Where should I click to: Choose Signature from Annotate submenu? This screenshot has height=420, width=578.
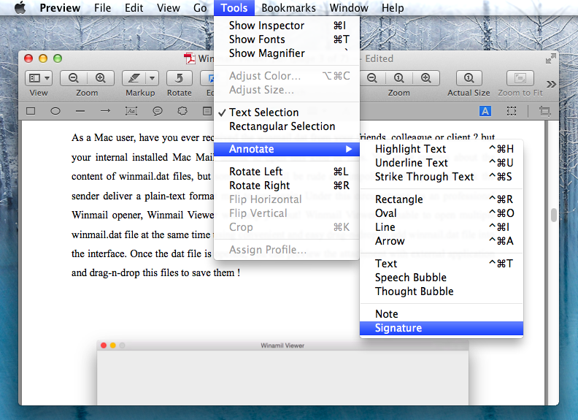pos(398,328)
